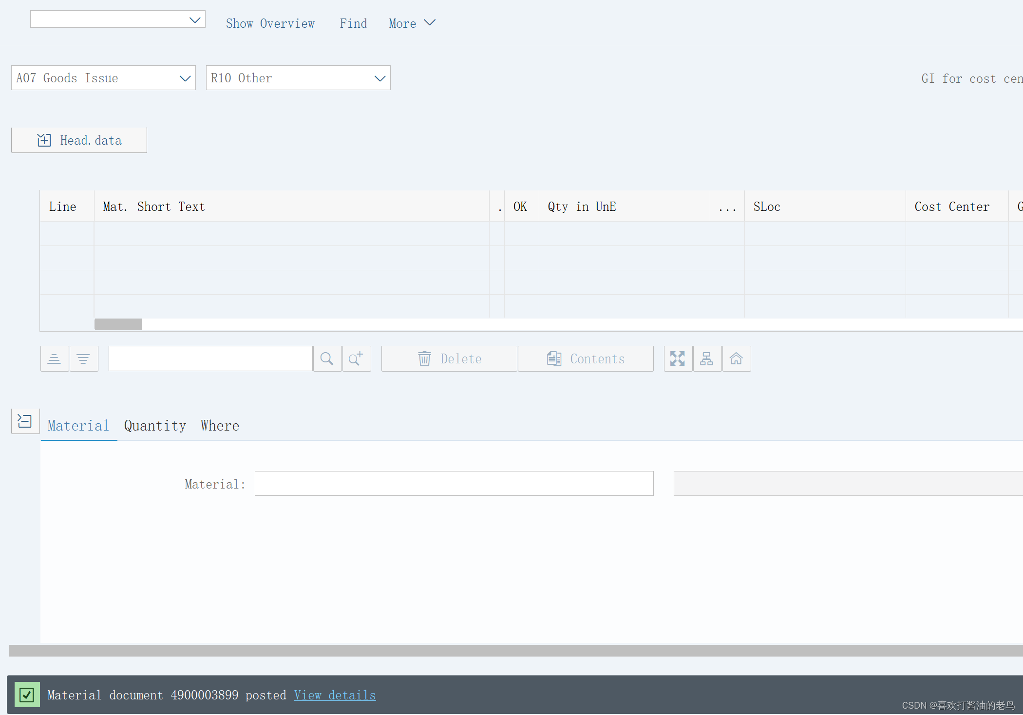Viewport: 1023px width, 715px height.
Task: Click the sort ascending icon
Action: [x=54, y=358]
